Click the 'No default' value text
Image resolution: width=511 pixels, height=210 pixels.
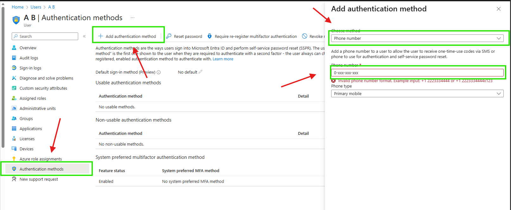187,72
